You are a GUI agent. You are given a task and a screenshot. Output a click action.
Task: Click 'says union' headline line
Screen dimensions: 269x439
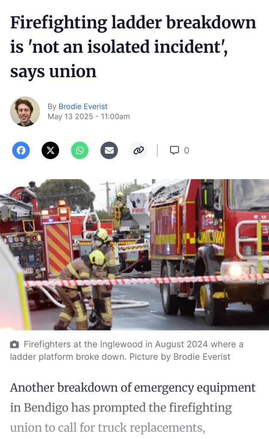click(x=54, y=72)
